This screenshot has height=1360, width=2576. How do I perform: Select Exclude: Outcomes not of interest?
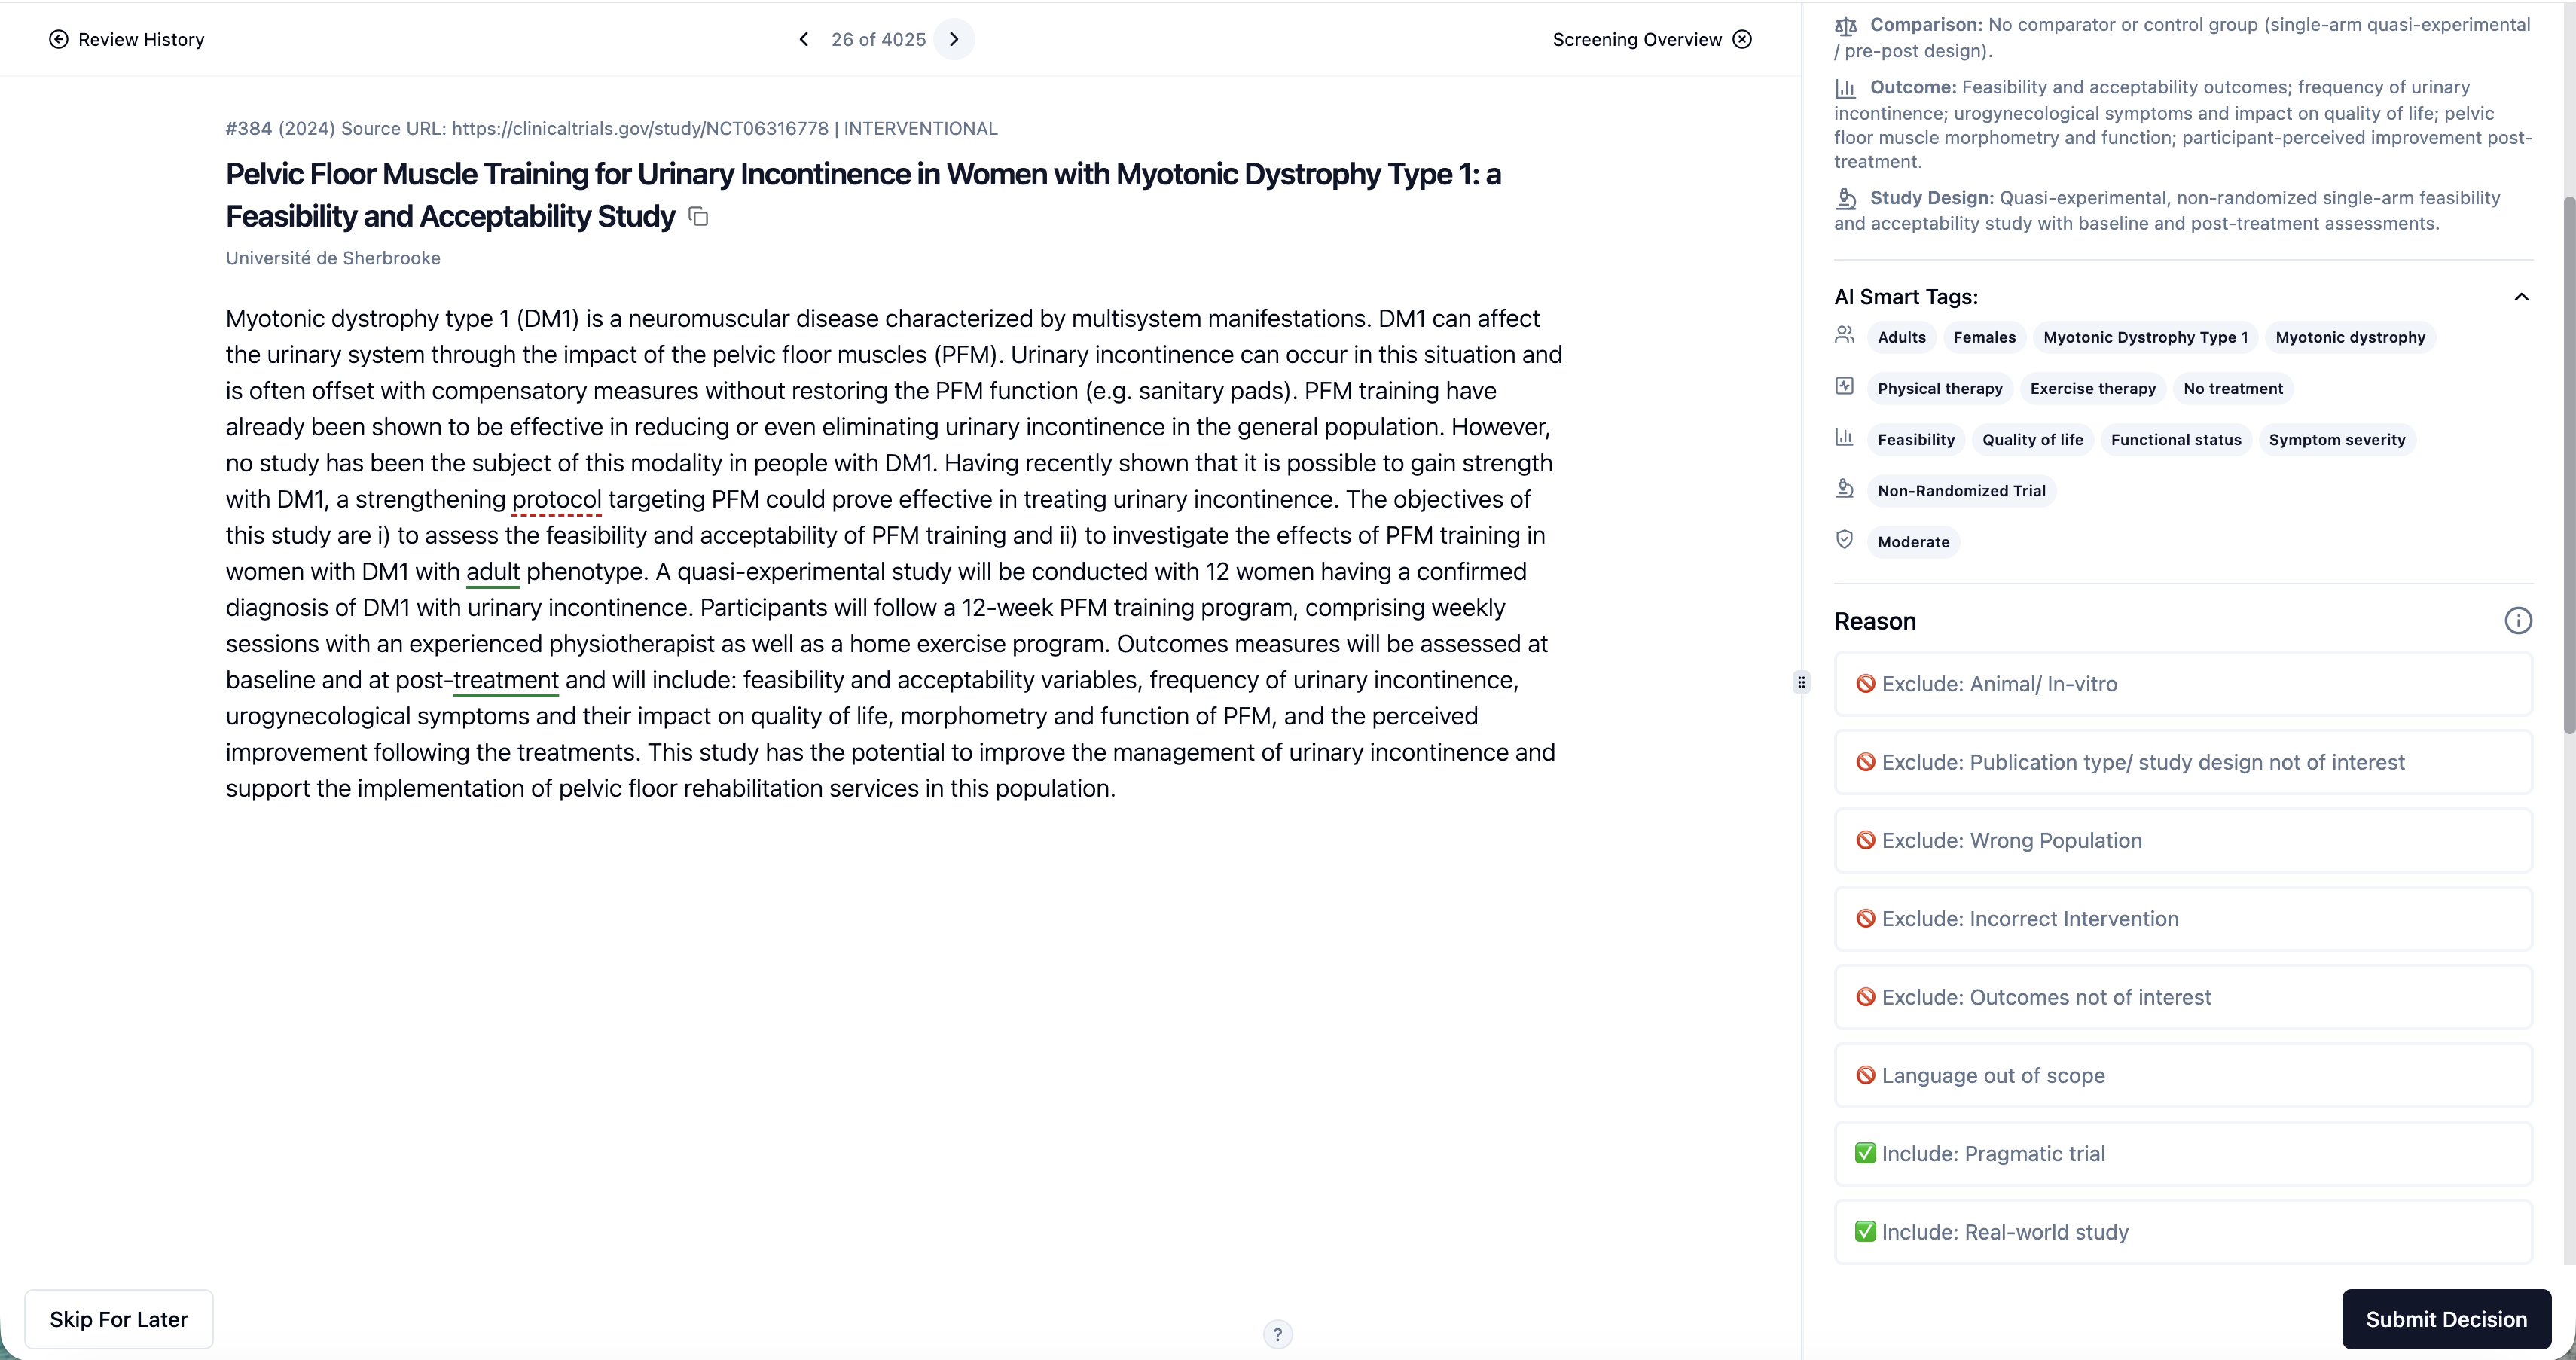click(x=2183, y=997)
